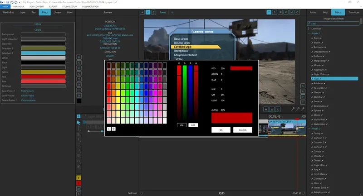Click the effects Filter search field
Image resolution: width=363 pixels, height=196 pixels.
coord(334,24)
